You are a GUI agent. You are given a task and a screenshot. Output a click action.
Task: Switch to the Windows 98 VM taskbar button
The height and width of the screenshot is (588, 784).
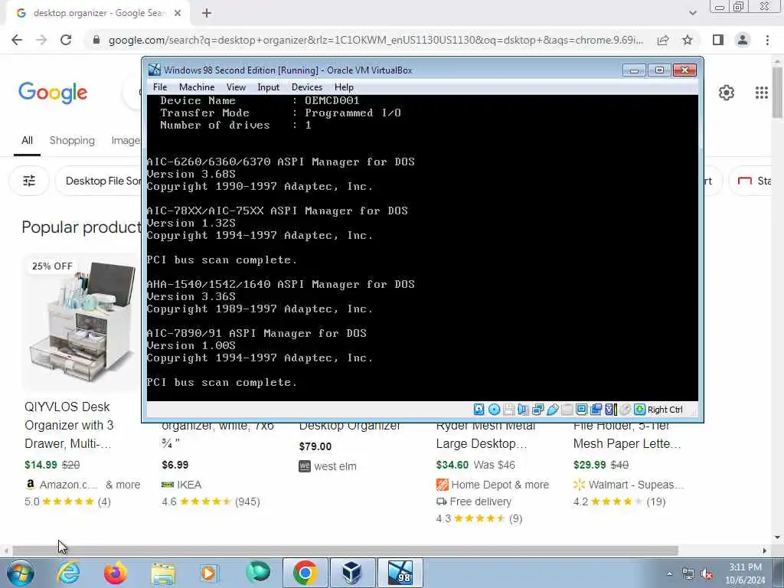coord(400,573)
